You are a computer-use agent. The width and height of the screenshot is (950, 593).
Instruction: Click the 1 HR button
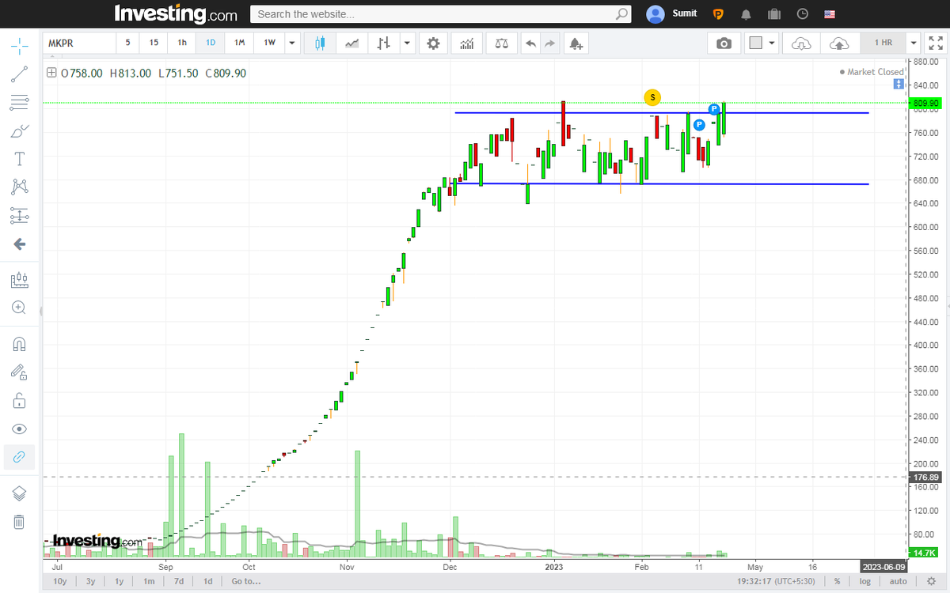[883, 43]
